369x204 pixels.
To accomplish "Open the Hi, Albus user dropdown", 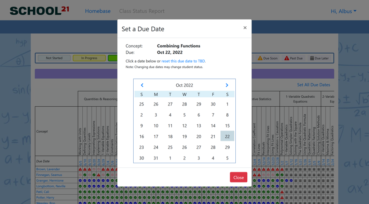I will point(344,11).
